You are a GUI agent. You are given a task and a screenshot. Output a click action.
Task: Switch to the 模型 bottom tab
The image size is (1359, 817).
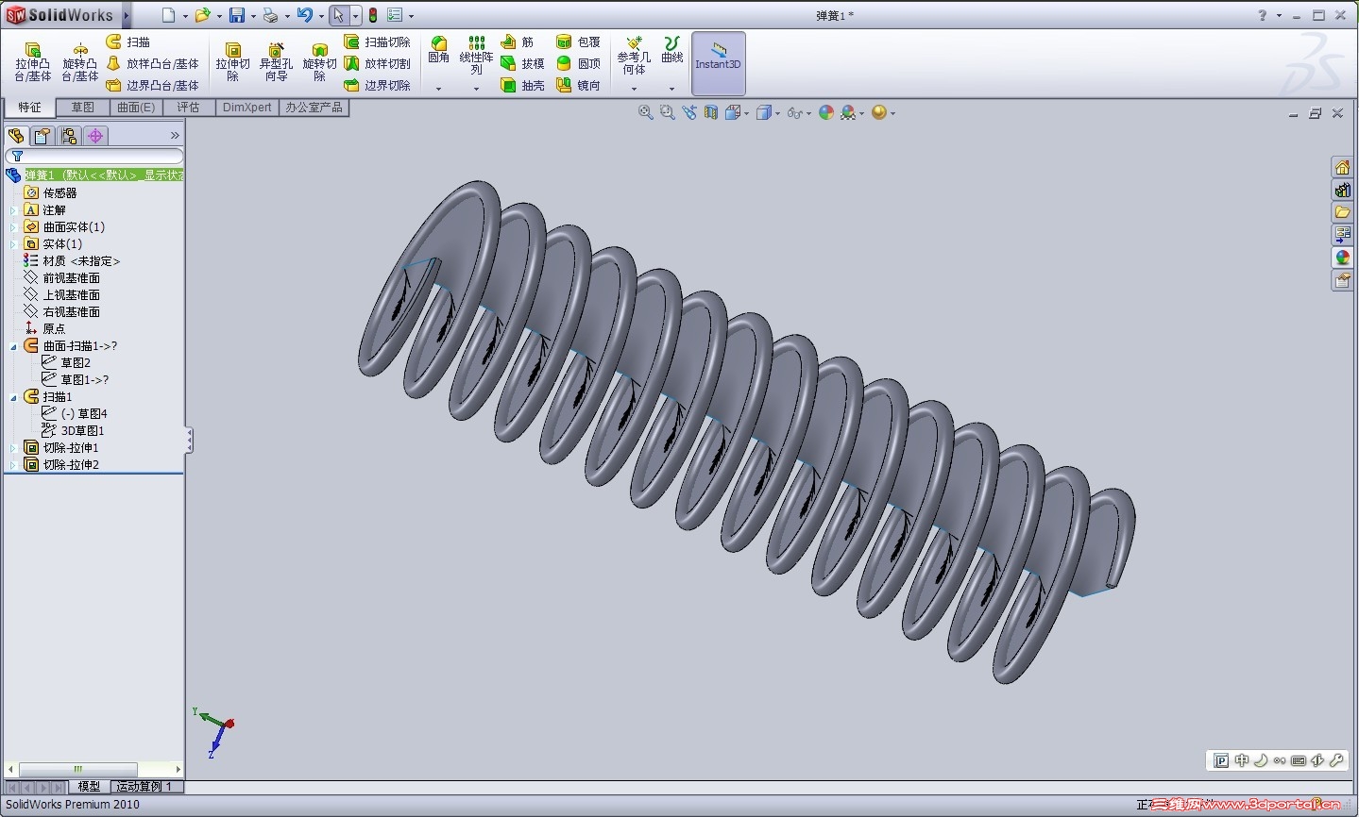point(89,786)
